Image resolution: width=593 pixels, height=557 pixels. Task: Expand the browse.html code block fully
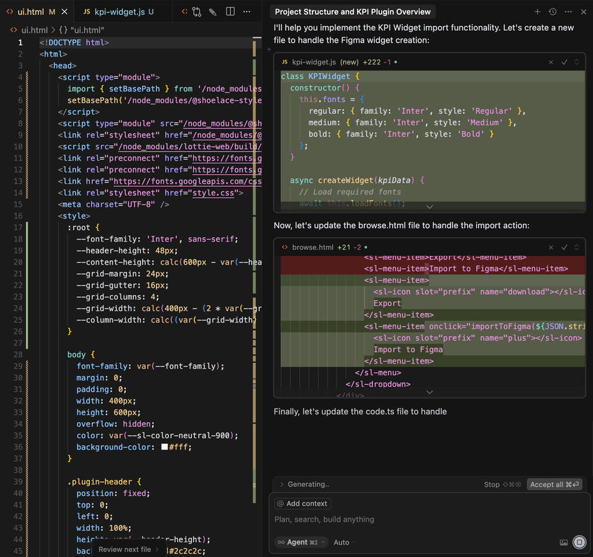point(577,247)
